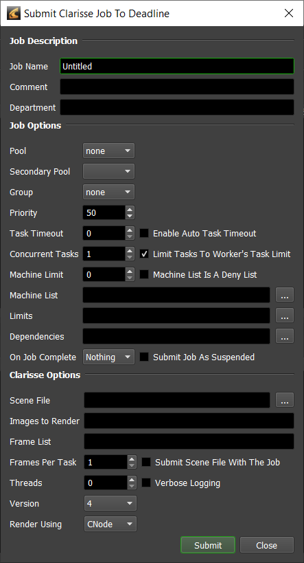The width and height of the screenshot is (304, 563).
Task: Open the Render Using CNode dropdown
Action: point(110,524)
